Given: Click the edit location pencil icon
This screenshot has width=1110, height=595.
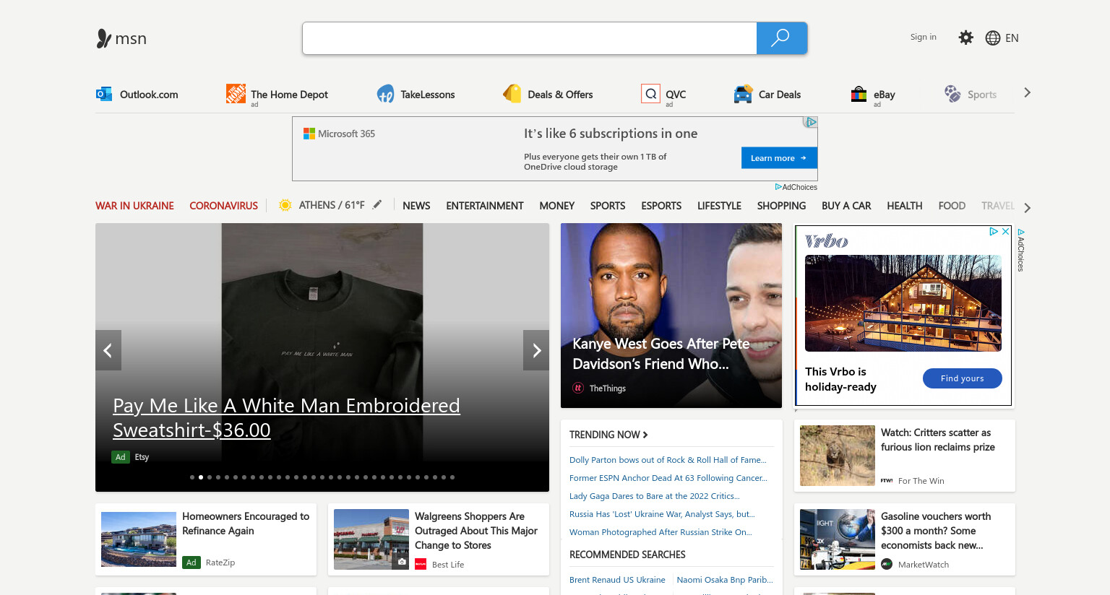Looking at the screenshot, I should coord(377,205).
